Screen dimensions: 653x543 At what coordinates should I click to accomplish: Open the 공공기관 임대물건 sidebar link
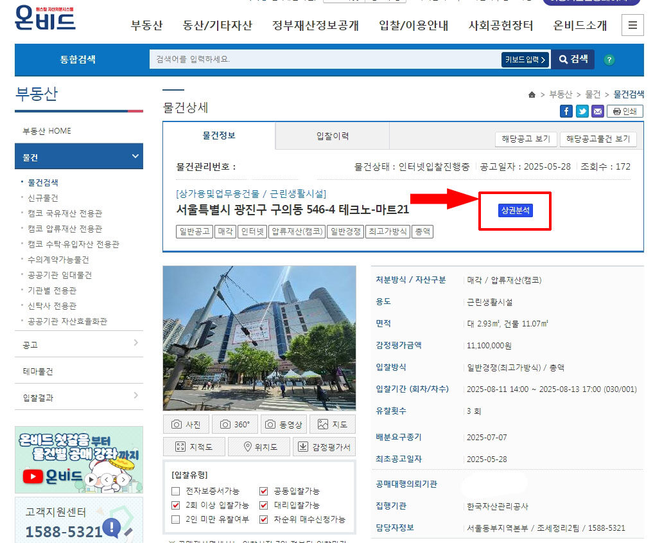tap(60, 274)
